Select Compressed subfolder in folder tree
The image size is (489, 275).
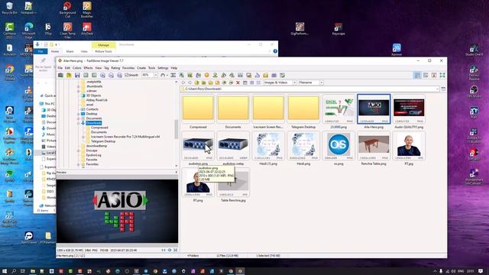99,128
